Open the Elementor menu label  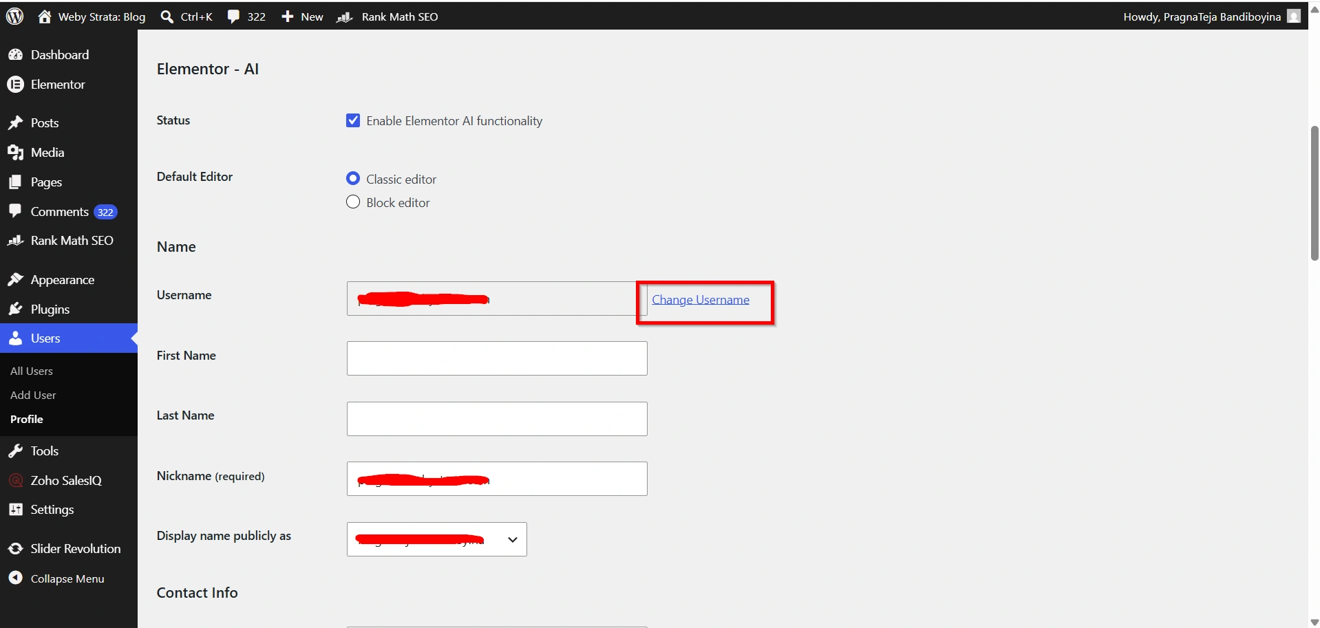(58, 85)
